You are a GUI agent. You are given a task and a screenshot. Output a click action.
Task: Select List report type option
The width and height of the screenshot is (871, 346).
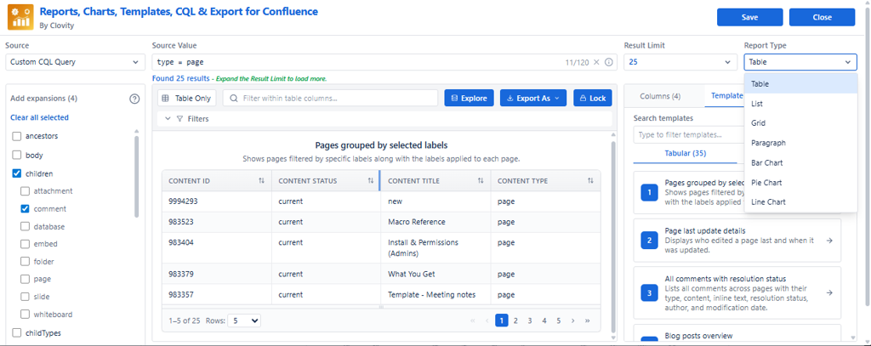coord(801,104)
